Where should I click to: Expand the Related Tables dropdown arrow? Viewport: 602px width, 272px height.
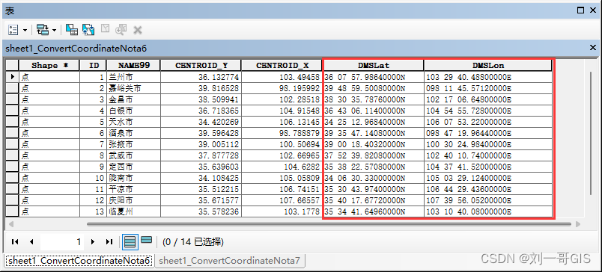(x=54, y=31)
